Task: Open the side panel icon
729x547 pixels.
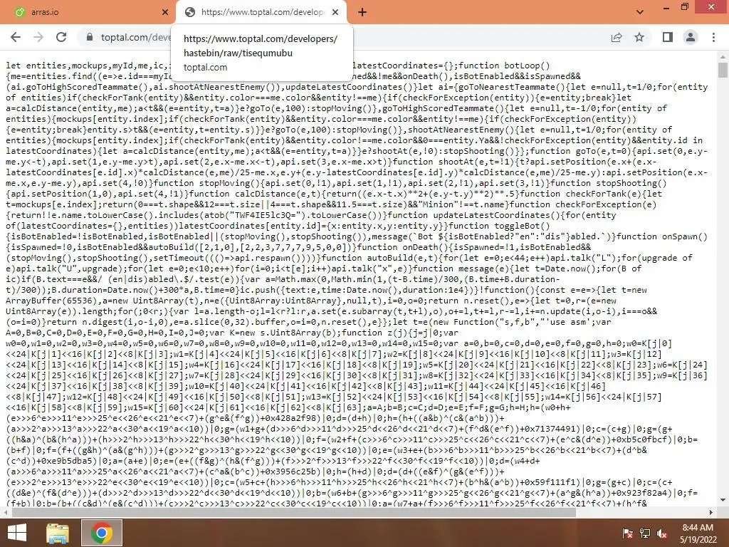Action: 668,37
